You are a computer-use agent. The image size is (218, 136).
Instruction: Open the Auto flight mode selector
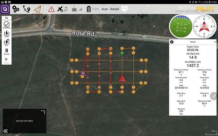click(105, 9)
